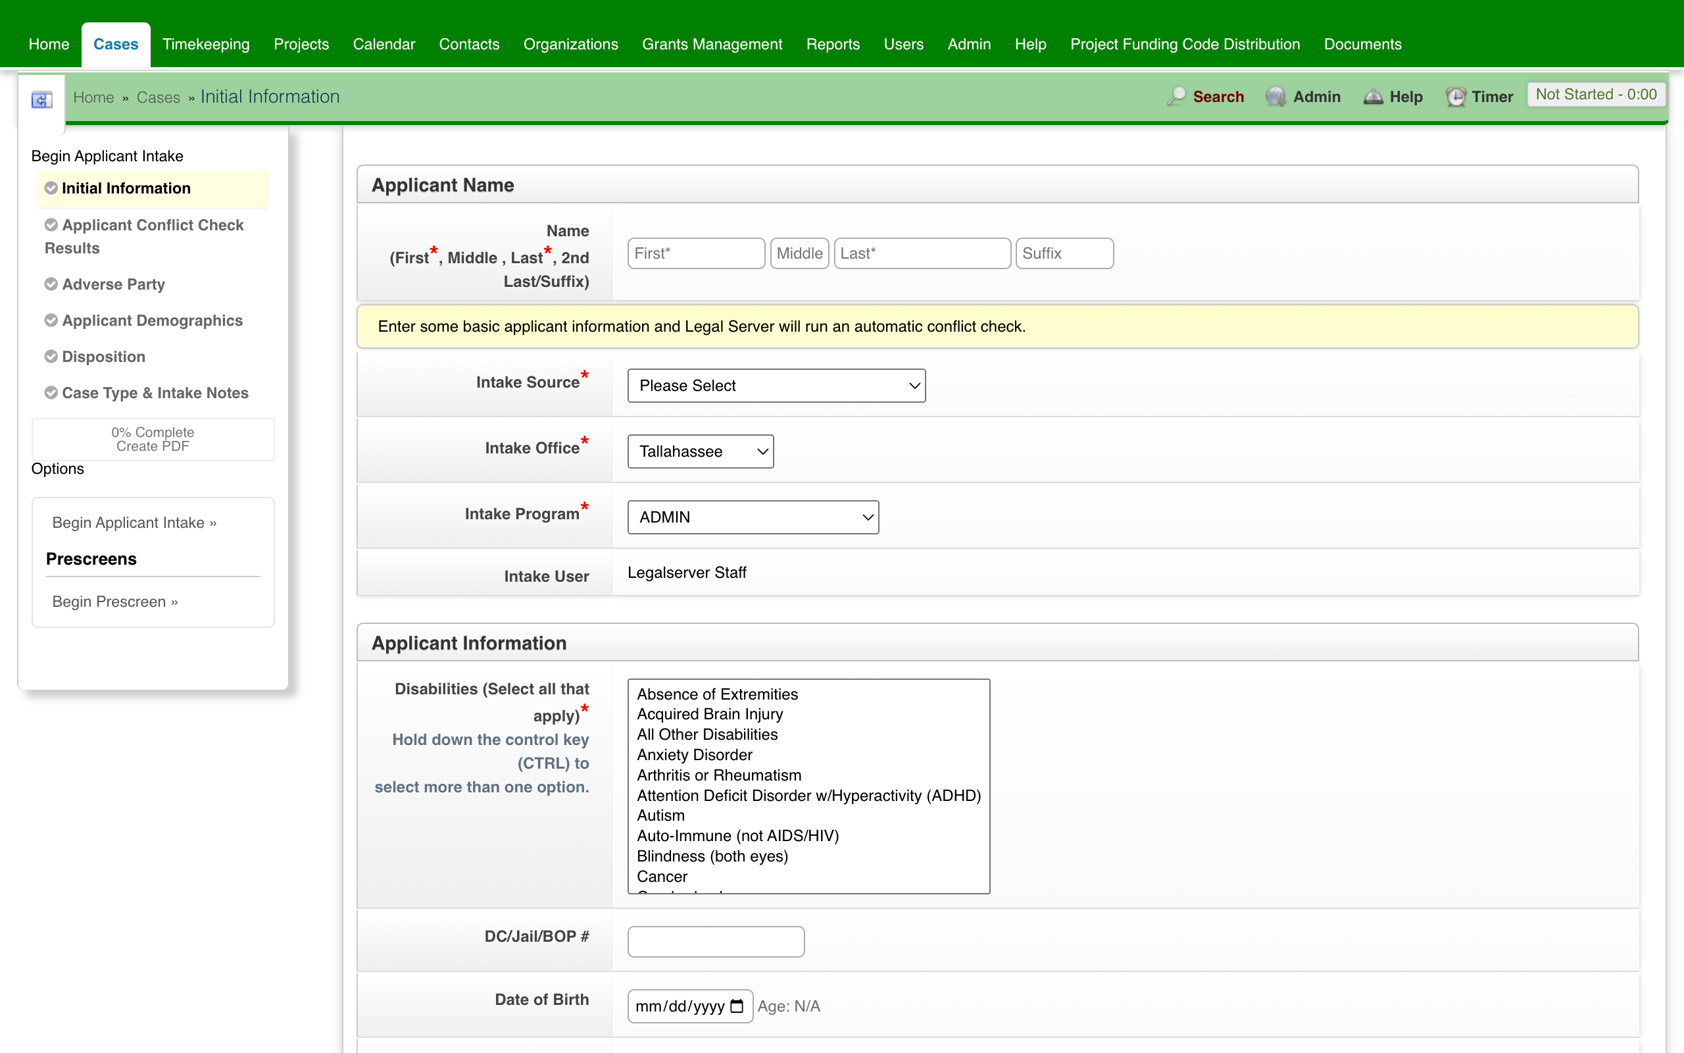Viewport: 1684px width, 1053px height.
Task: Click the Begin Prescreen link
Action: [115, 601]
